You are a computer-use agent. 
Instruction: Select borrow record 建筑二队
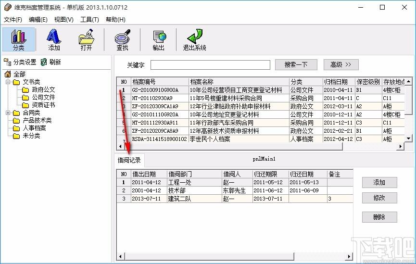(235, 199)
